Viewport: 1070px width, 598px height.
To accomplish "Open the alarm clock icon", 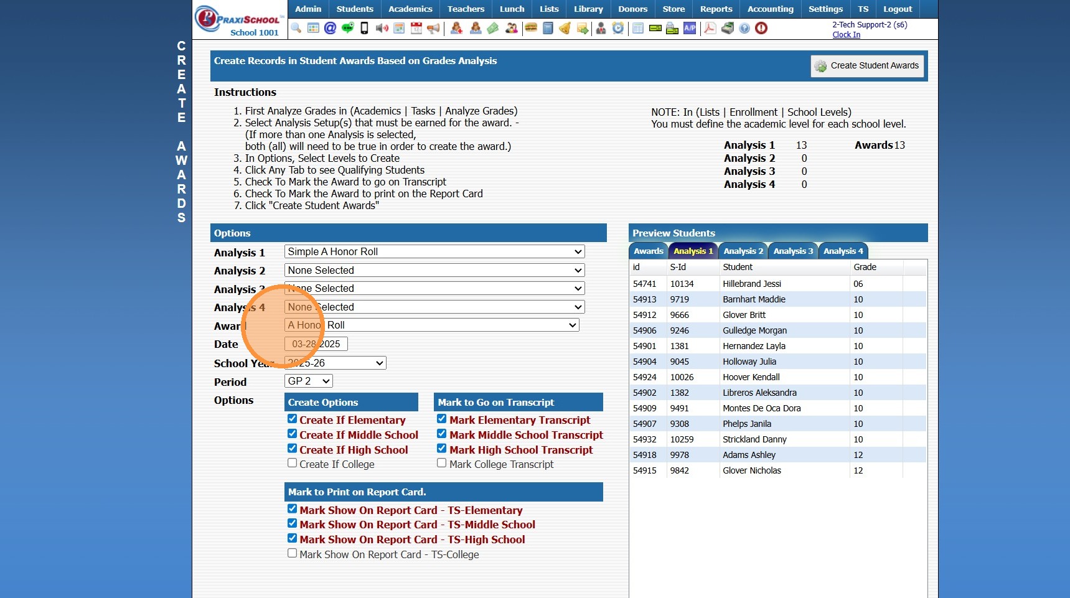I will (618, 28).
